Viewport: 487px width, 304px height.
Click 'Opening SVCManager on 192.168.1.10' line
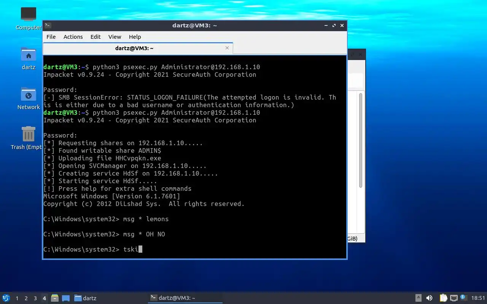(125, 166)
